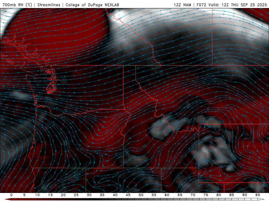Select the "0" colorbar scale label
The width and height of the screenshot is (269, 201).
11,195
